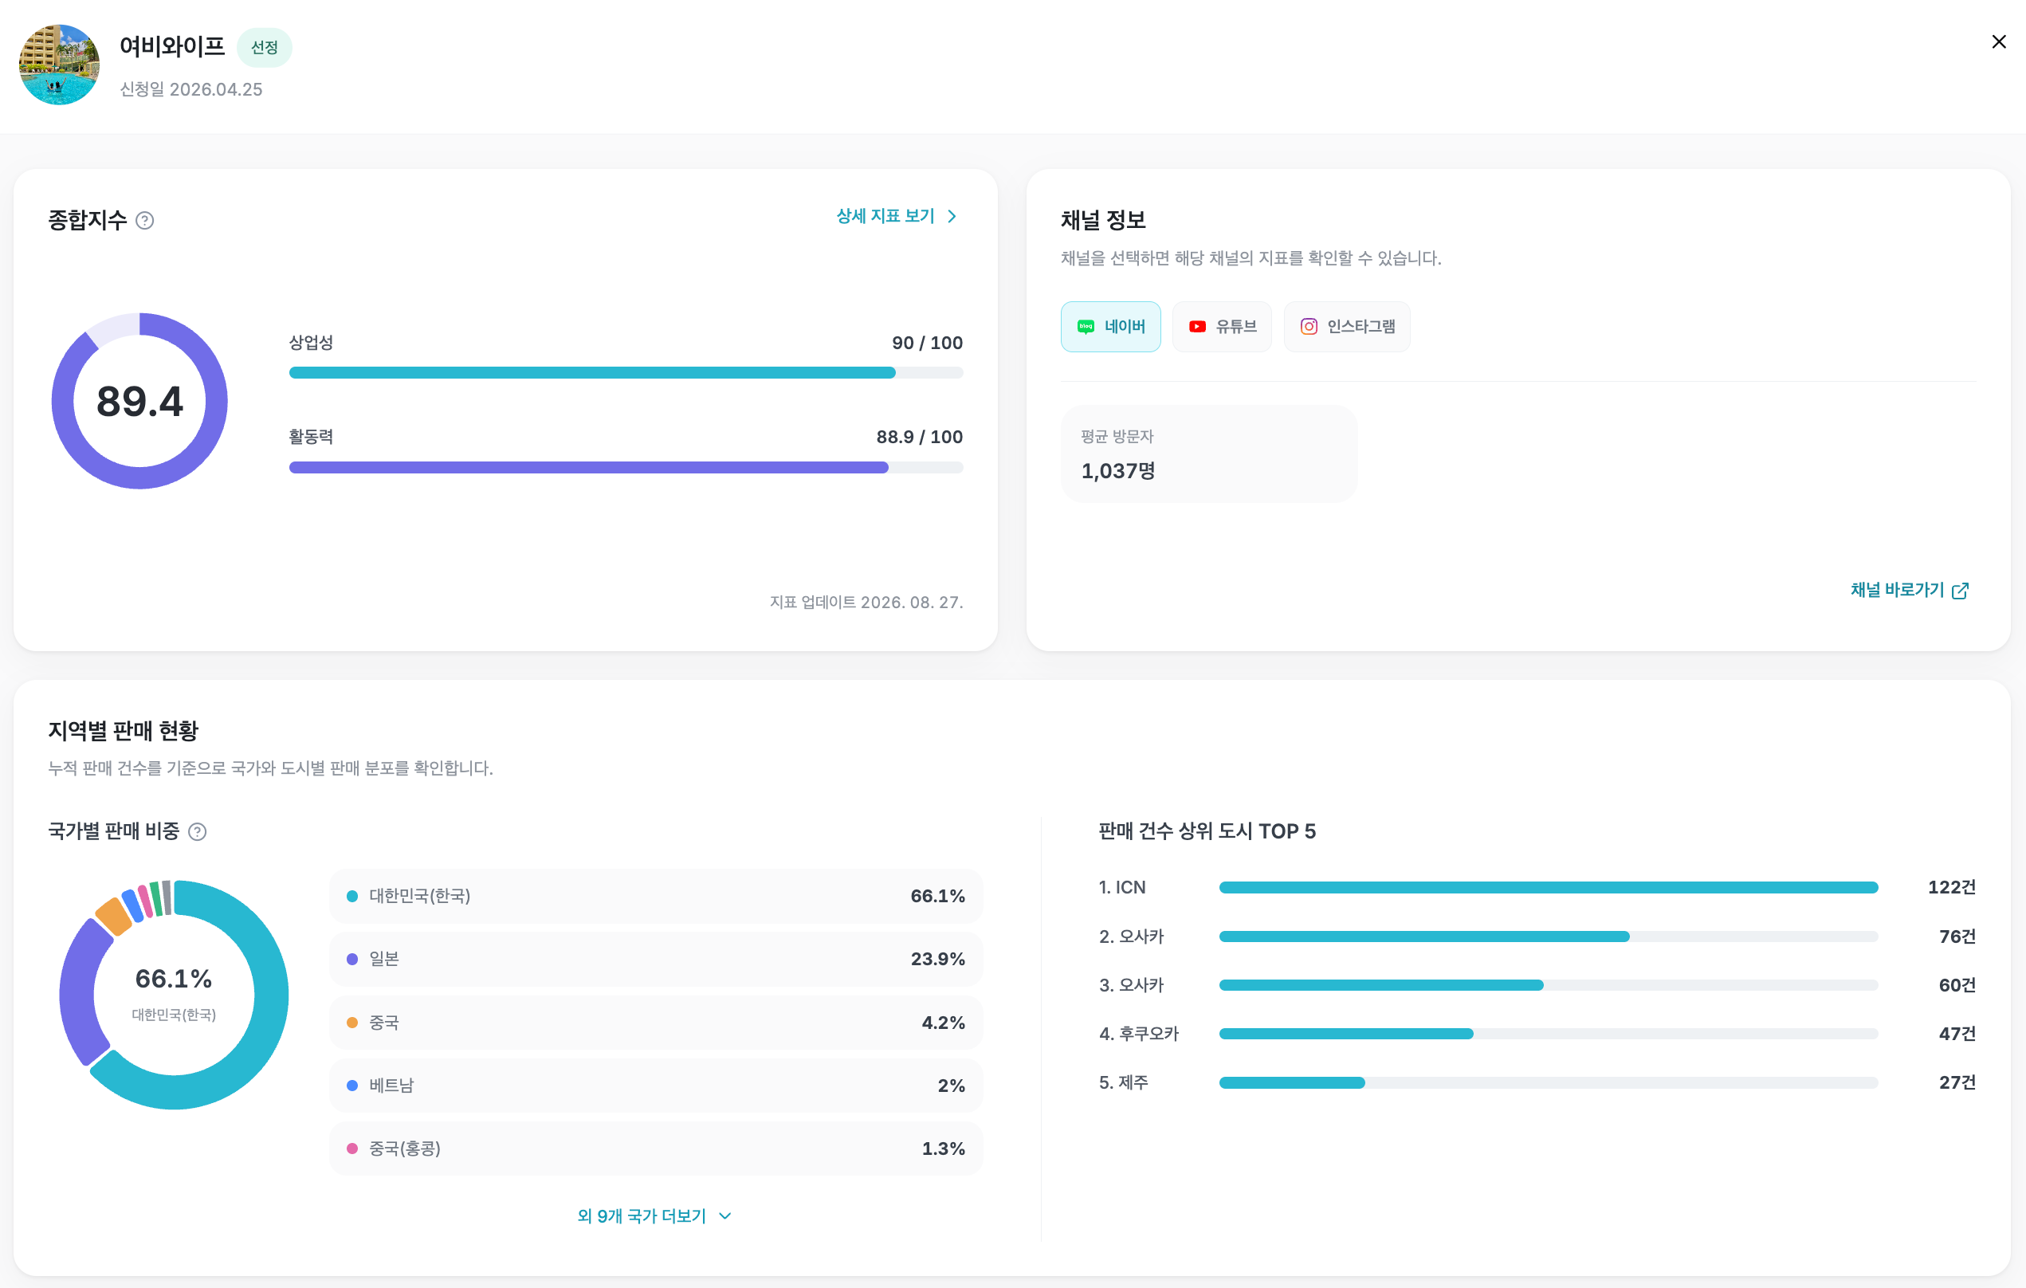Click the arrow next to 상세 지표 보기

pyautogui.click(x=952, y=216)
